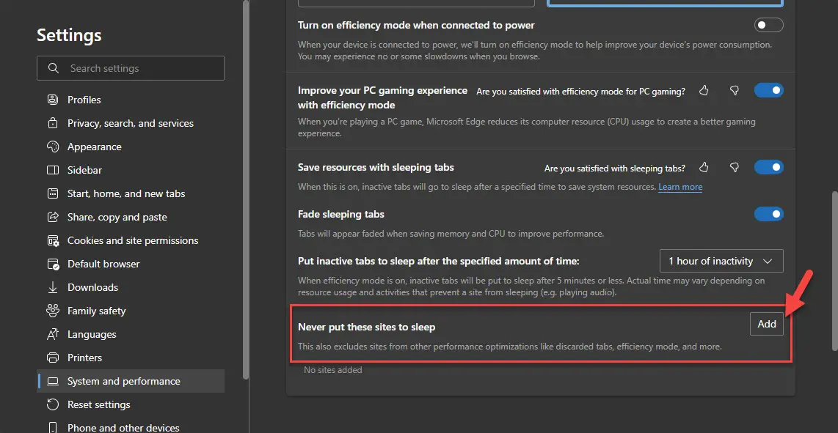Give thumbs down for PC gaming efficiency mode
The height and width of the screenshot is (433, 838).
click(735, 91)
